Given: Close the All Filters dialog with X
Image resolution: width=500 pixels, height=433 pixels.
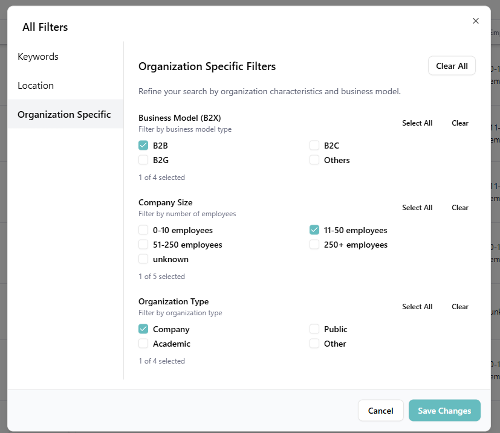Looking at the screenshot, I should coord(475,21).
